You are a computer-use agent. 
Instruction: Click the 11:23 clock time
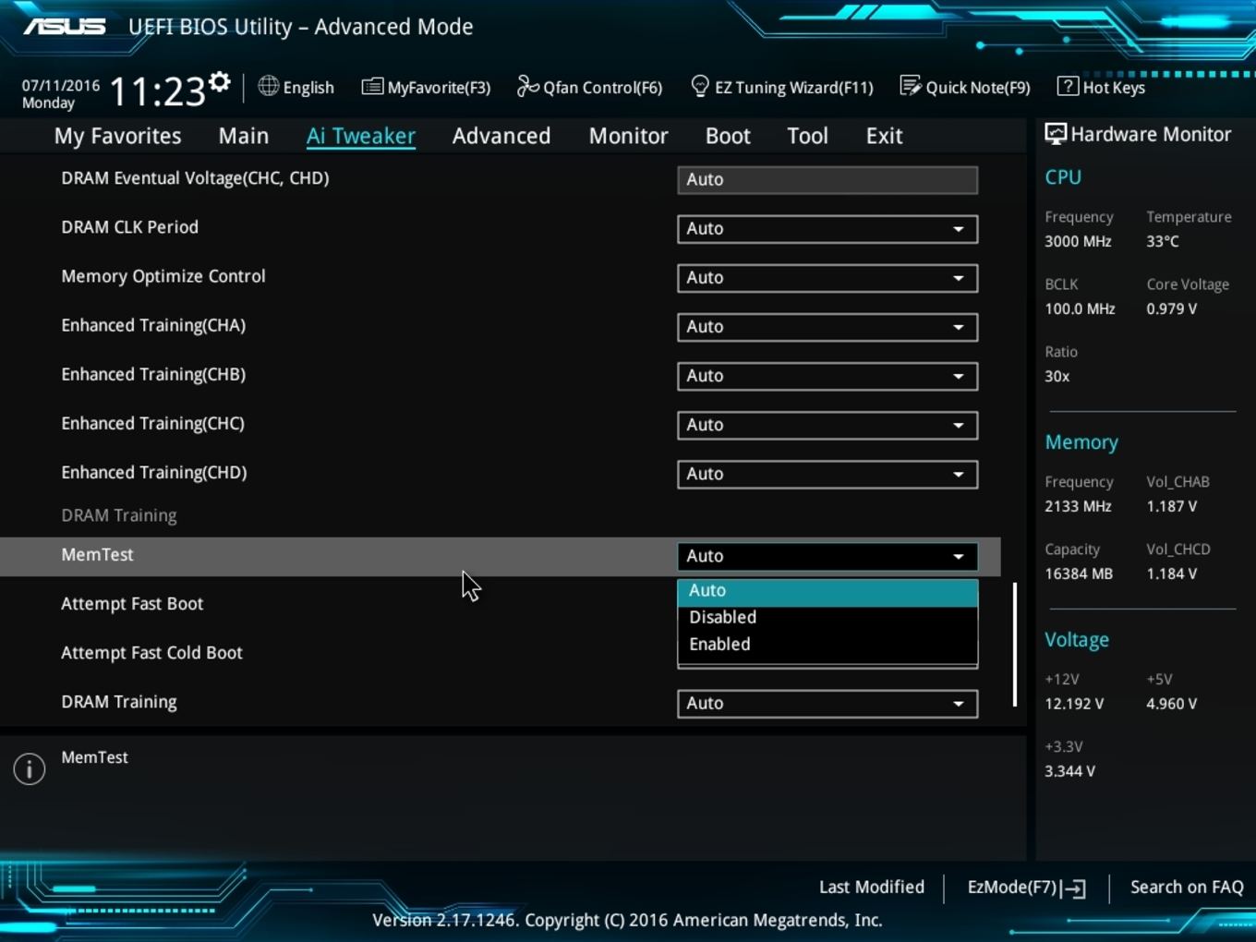tap(157, 91)
